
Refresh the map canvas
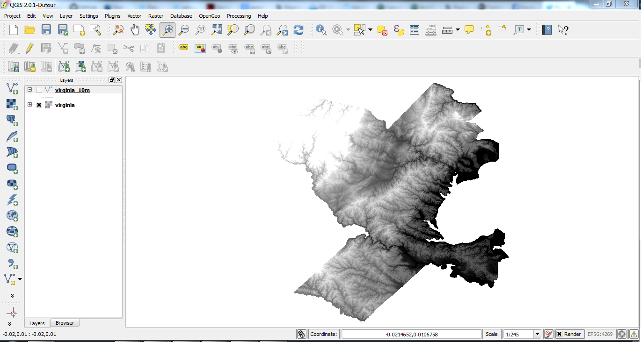(299, 29)
